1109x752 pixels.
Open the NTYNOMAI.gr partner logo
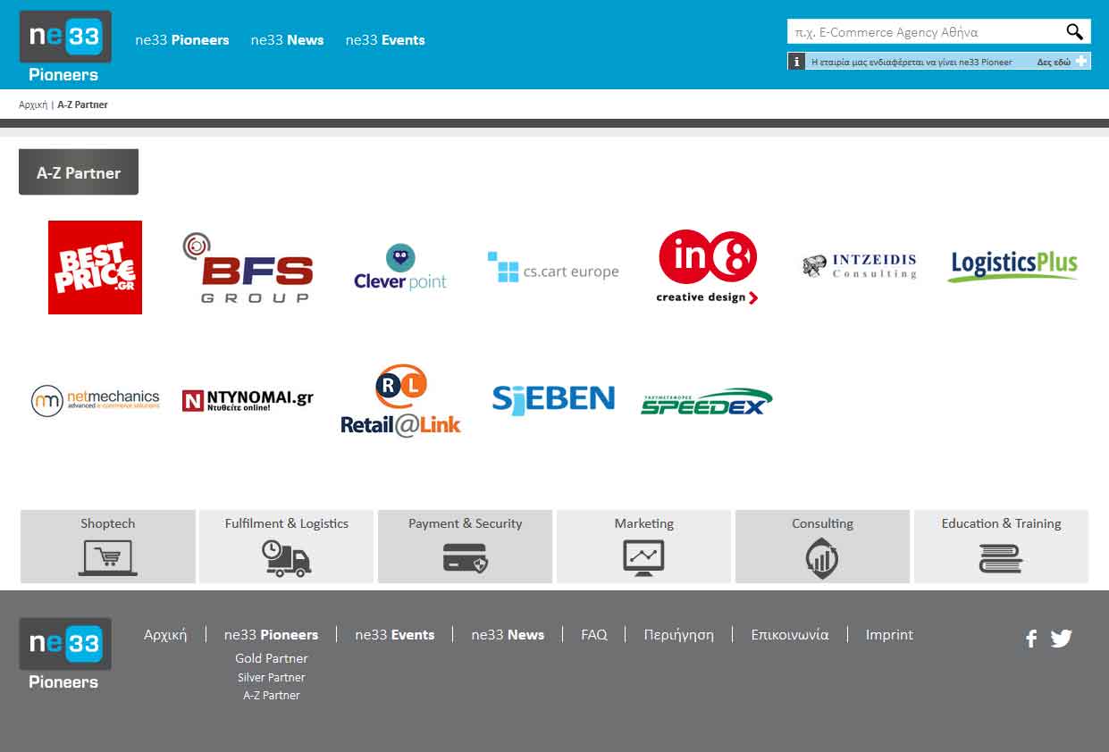248,400
